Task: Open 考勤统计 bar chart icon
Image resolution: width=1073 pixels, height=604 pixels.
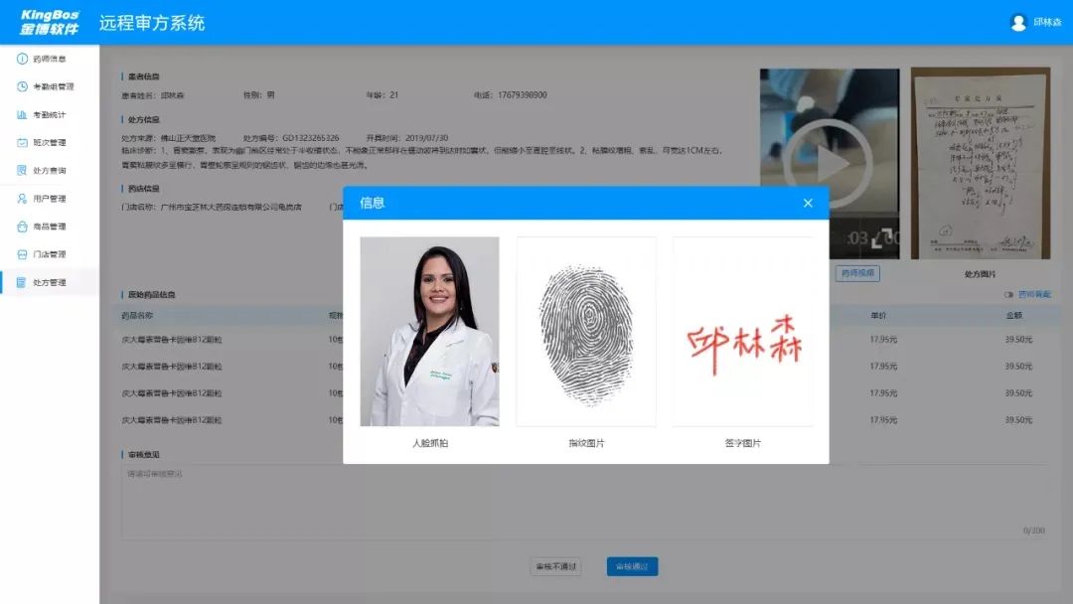Action: pos(22,114)
